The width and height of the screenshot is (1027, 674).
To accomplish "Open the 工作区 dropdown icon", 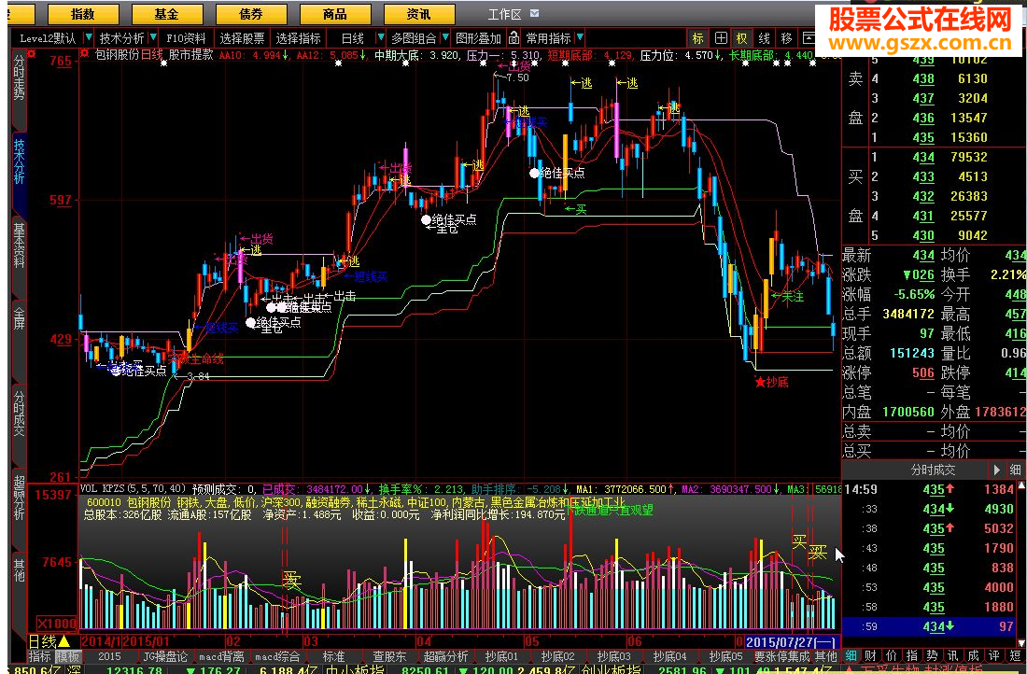I will 535,13.
